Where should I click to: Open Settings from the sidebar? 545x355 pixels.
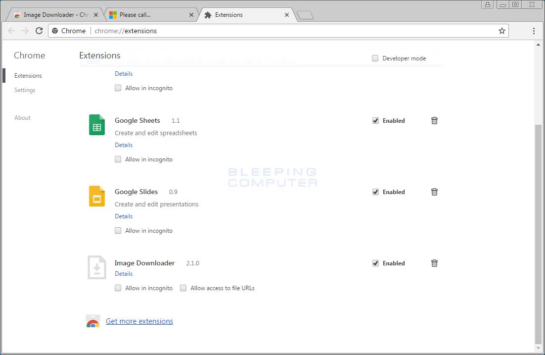[x=25, y=90]
